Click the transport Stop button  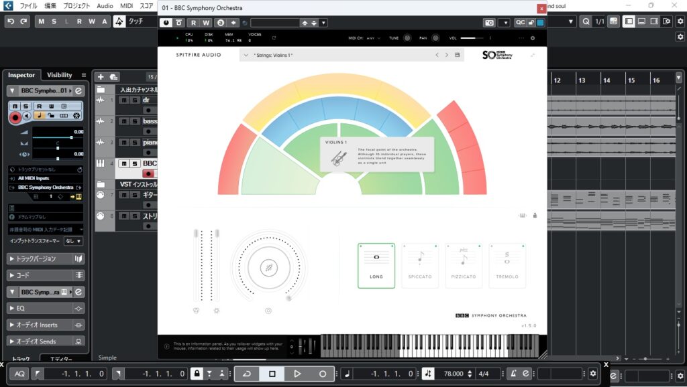[272, 374]
